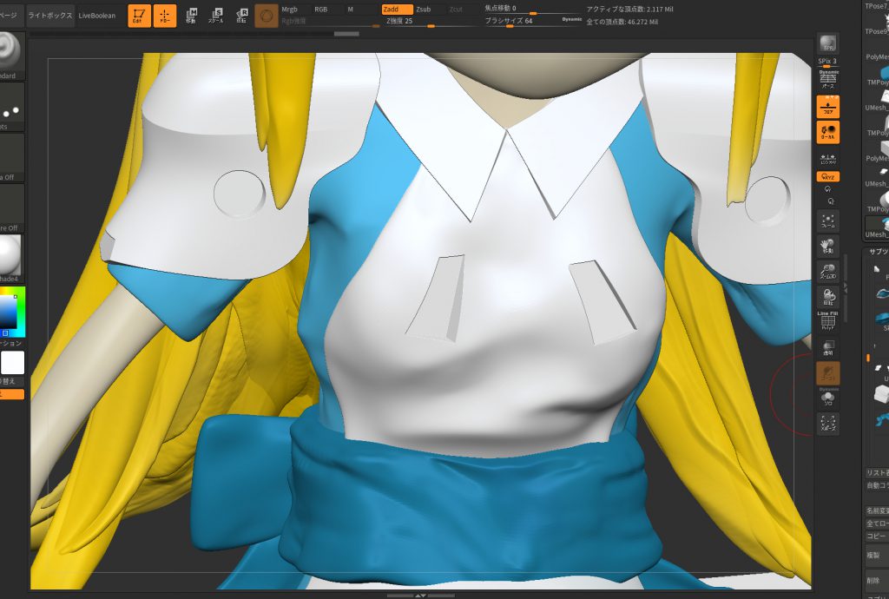The height and width of the screenshot is (599, 889).
Task: Toggle Edit mode button
Action: click(139, 16)
